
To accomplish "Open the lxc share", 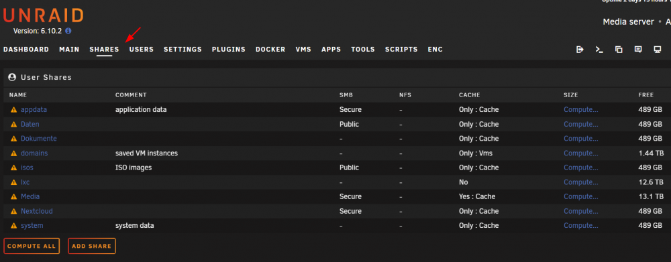I will [25, 182].
